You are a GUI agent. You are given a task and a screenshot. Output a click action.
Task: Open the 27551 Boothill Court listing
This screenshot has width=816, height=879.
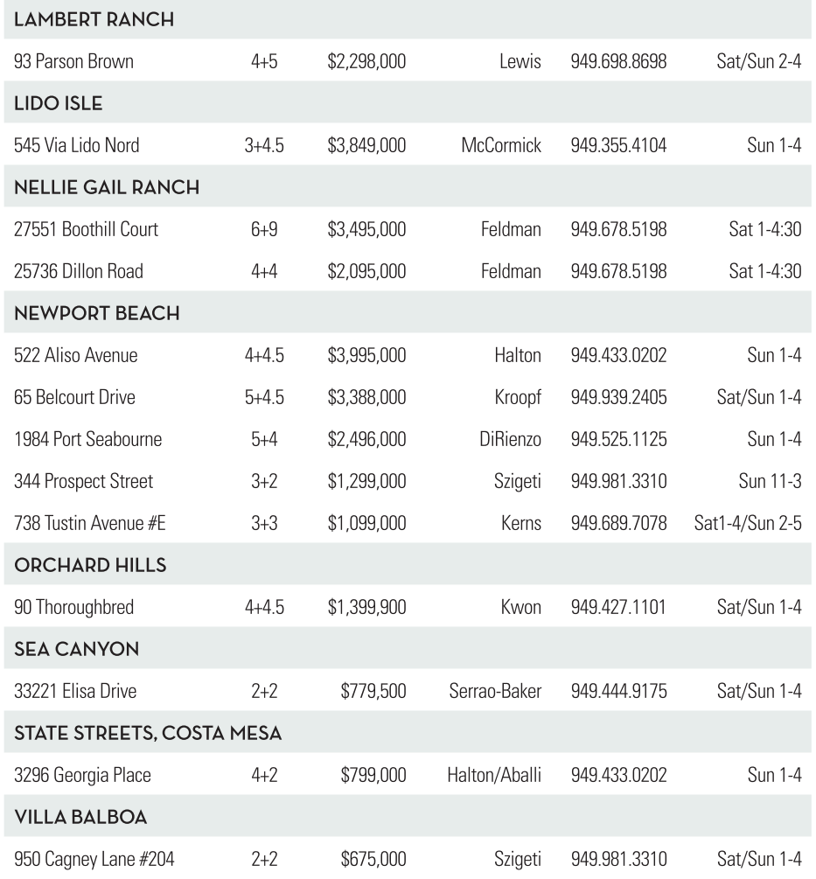point(86,230)
